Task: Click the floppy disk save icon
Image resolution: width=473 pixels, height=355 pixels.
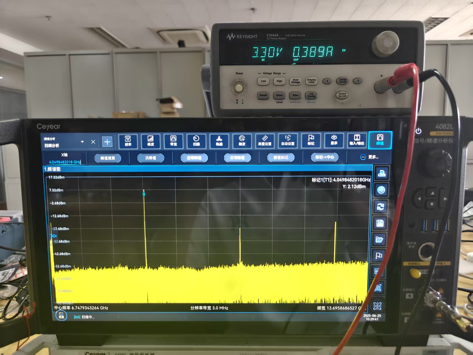Action: click(x=380, y=223)
